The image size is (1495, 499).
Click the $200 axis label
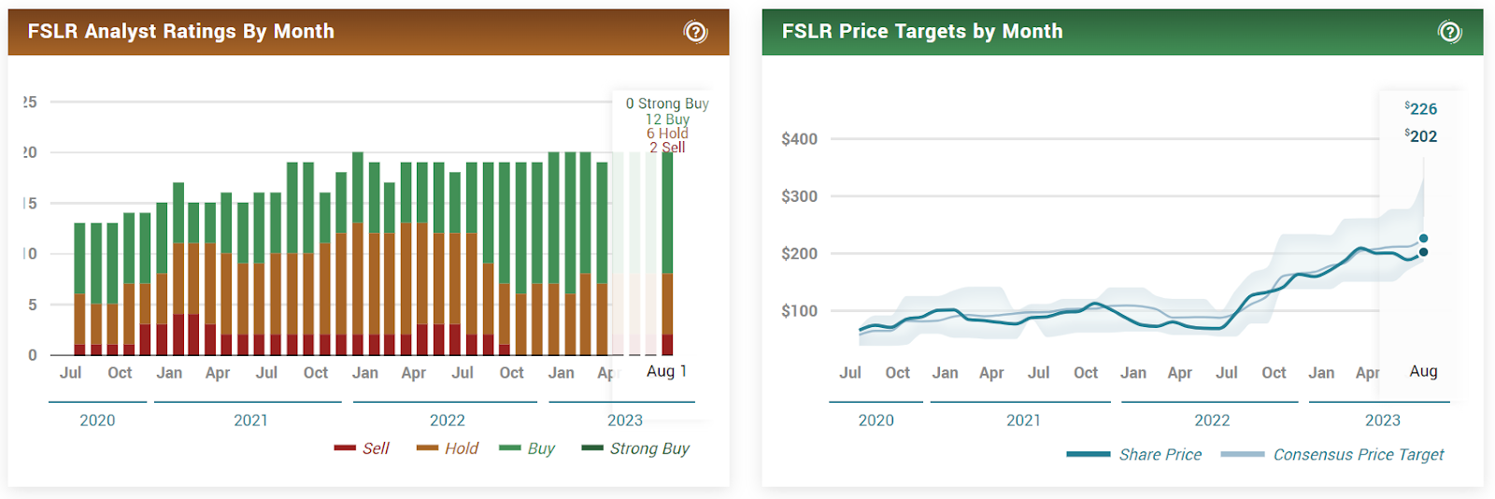point(799,253)
